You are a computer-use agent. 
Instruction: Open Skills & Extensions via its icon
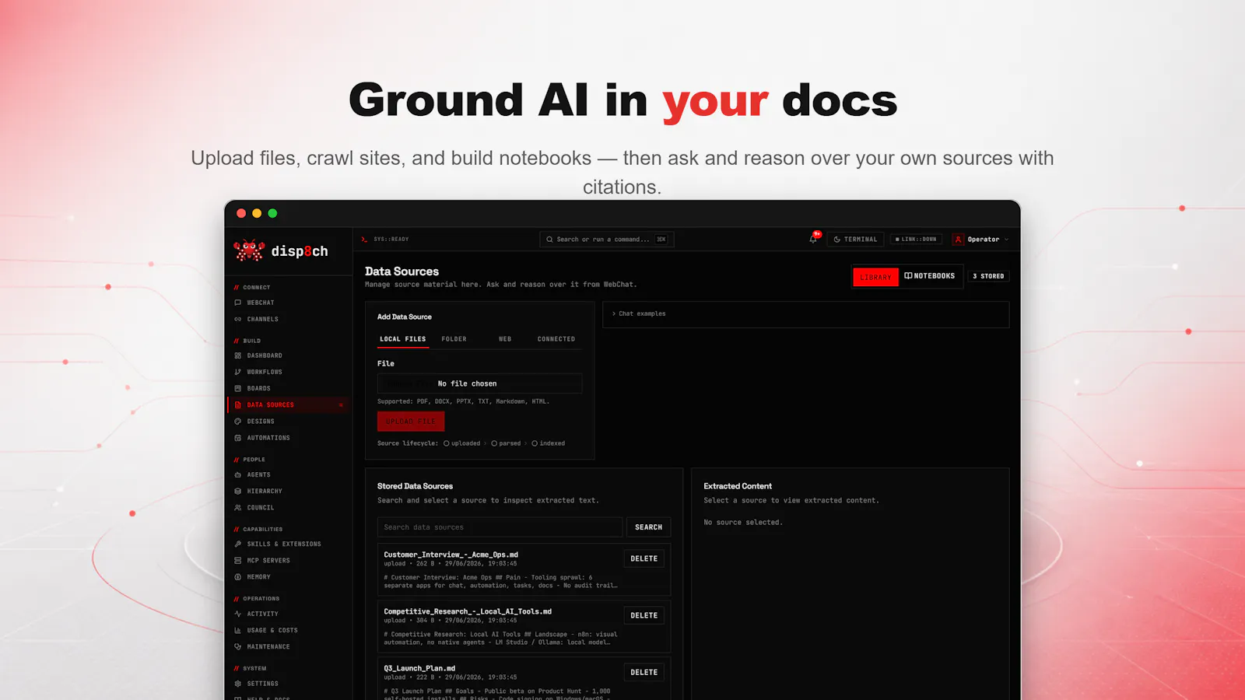238,544
